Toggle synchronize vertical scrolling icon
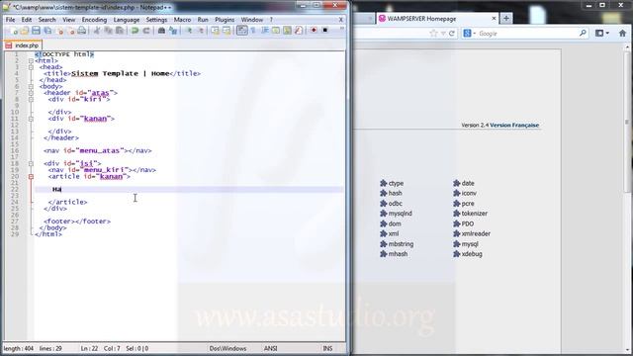Image resolution: width=633 pixels, height=356 pixels. [216, 31]
